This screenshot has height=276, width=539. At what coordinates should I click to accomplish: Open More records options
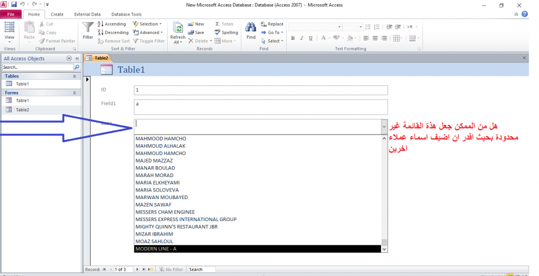click(x=225, y=41)
